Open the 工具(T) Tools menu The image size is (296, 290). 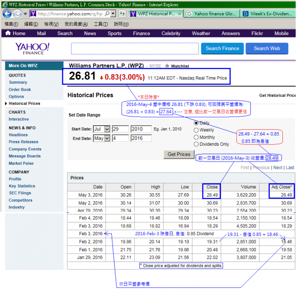(101, 24)
